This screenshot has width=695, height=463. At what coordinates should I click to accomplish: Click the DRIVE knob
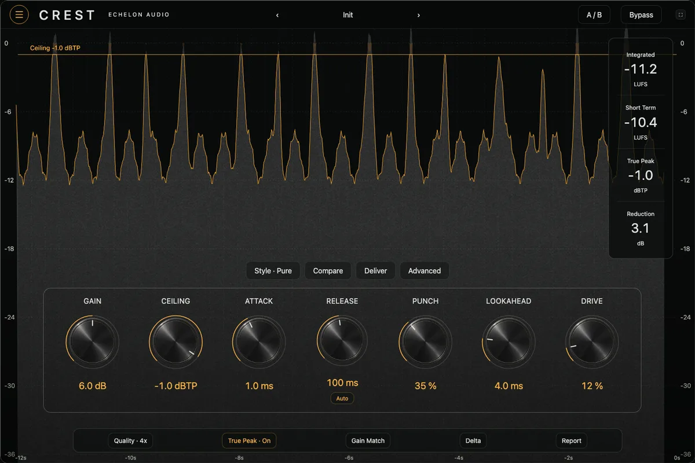(592, 341)
